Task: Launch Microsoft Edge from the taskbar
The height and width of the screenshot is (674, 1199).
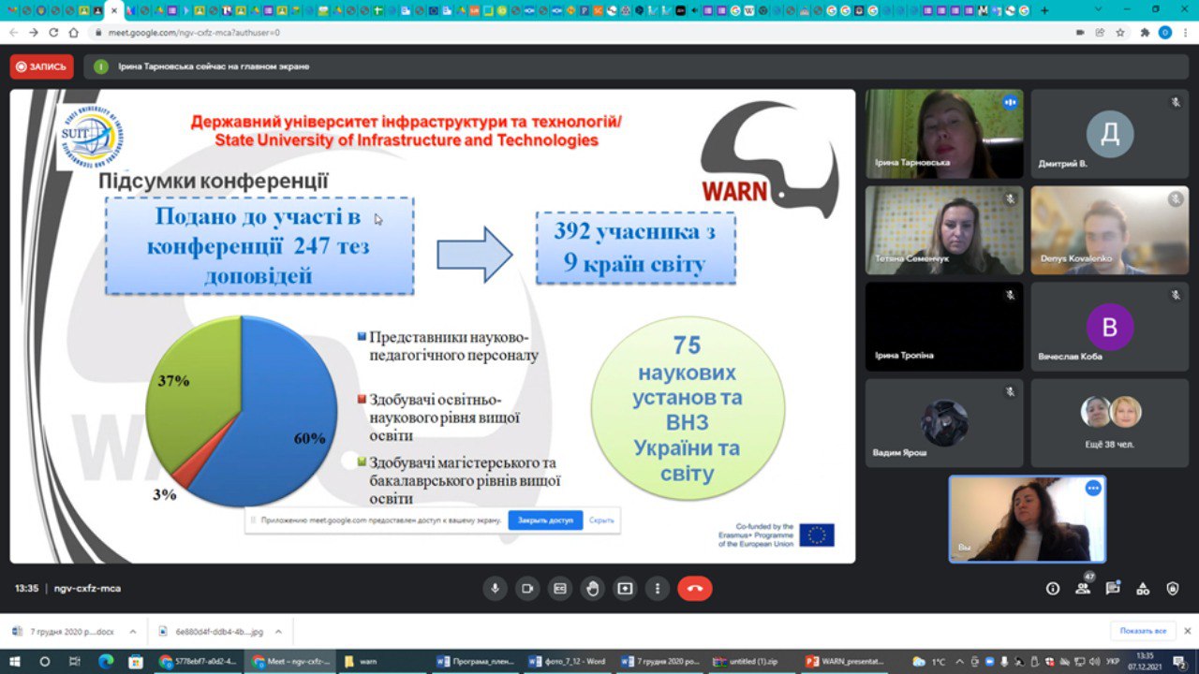Action: (106, 661)
